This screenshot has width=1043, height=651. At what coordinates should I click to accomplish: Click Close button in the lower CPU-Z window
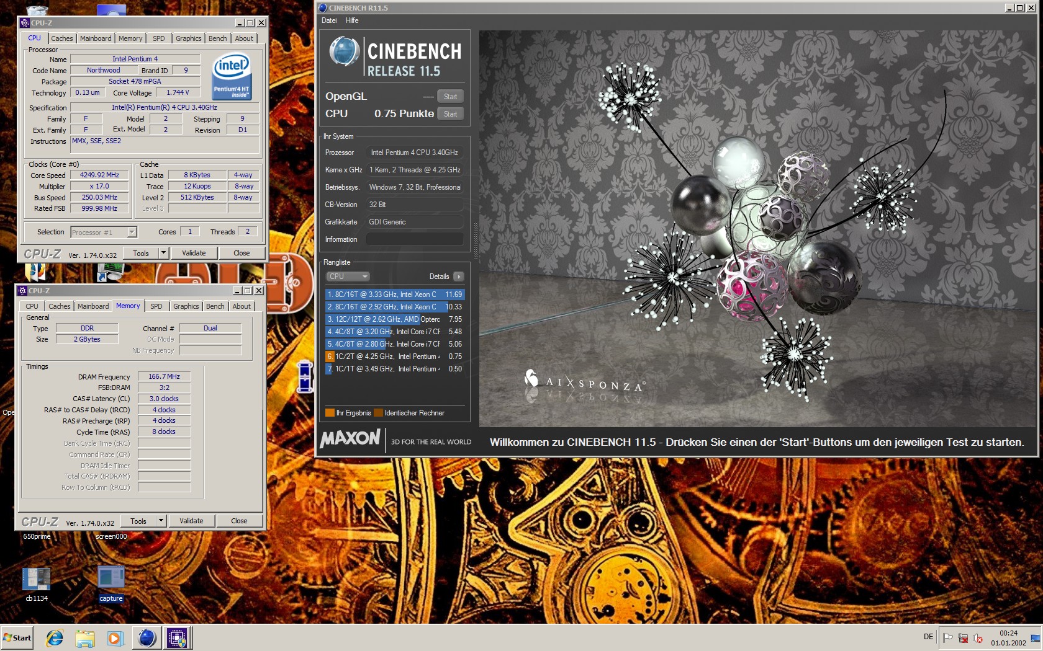click(239, 521)
